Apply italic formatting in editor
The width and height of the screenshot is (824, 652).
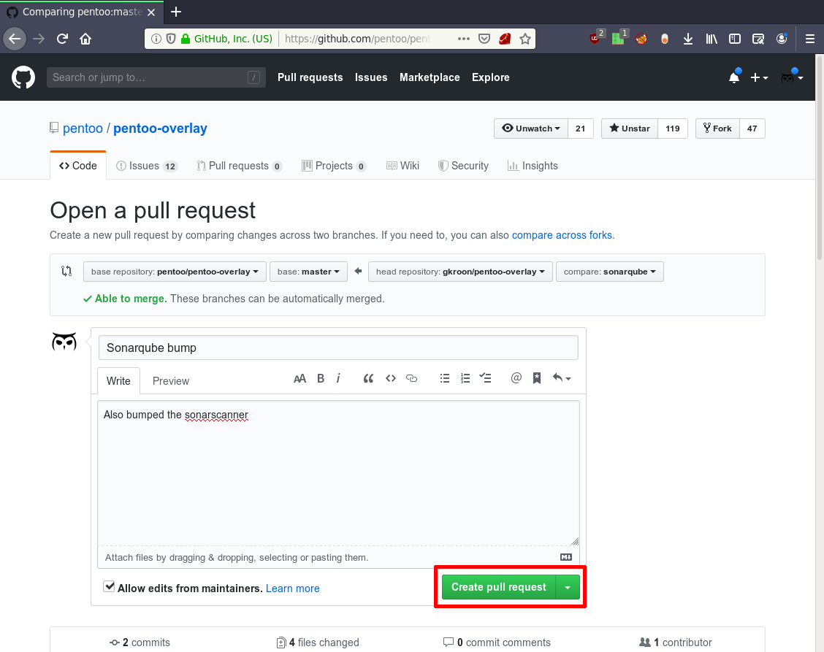338,378
